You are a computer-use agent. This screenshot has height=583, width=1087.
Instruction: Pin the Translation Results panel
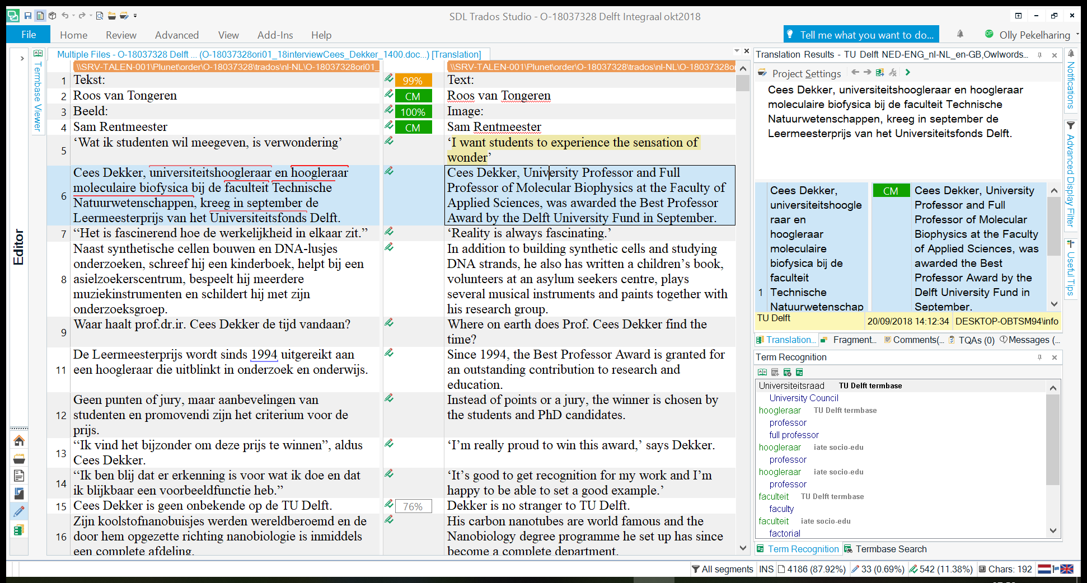1039,55
